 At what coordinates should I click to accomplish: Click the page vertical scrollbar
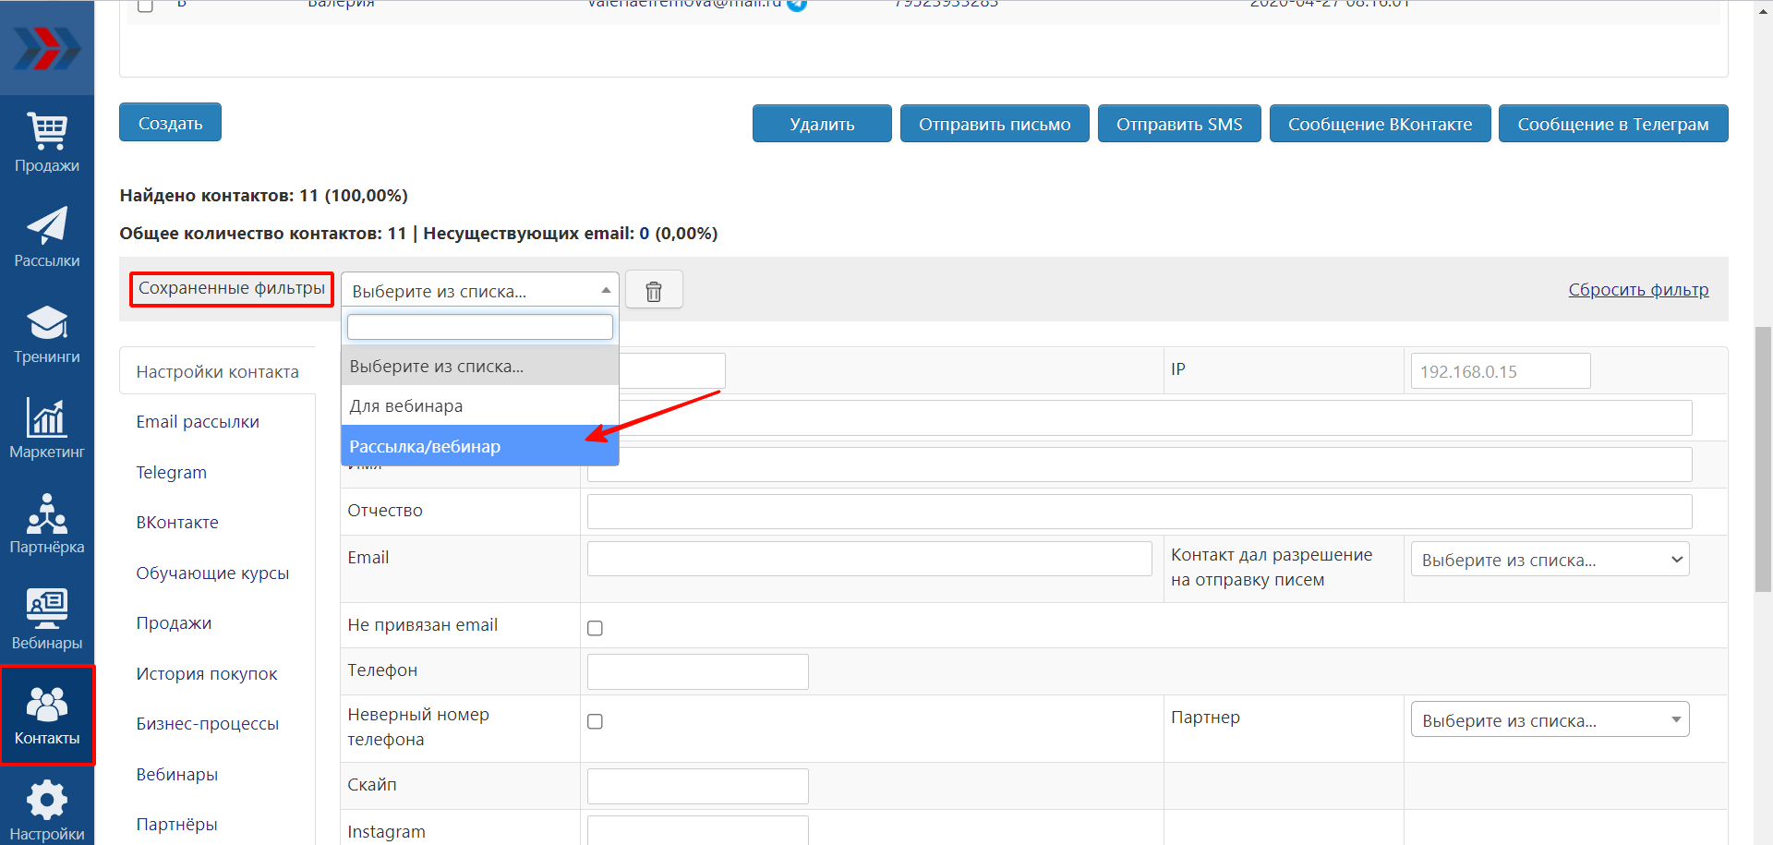point(1763,458)
